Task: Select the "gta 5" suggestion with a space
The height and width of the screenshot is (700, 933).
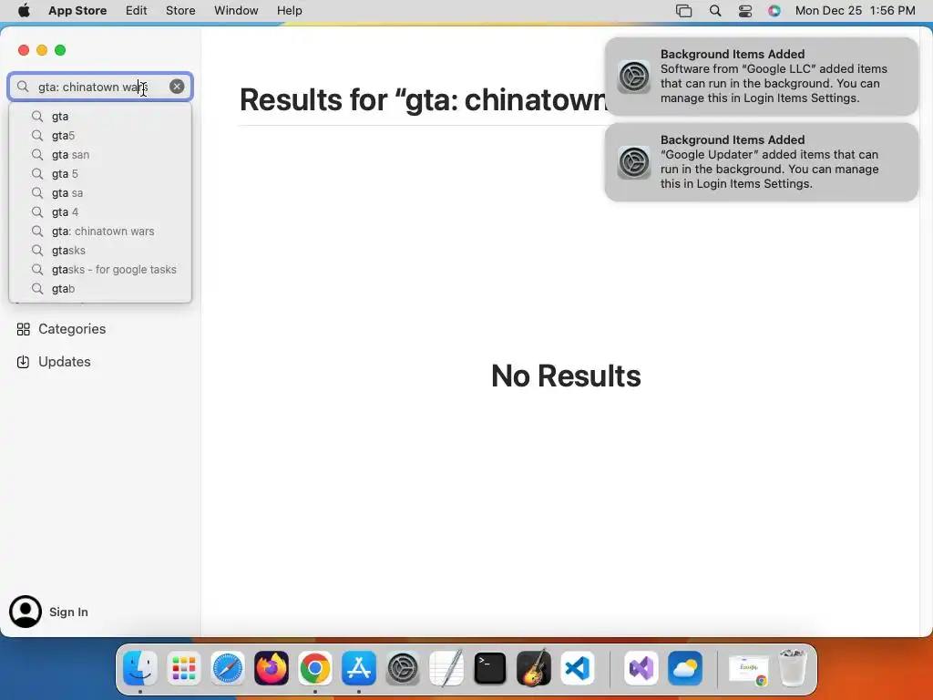Action: tap(100, 173)
